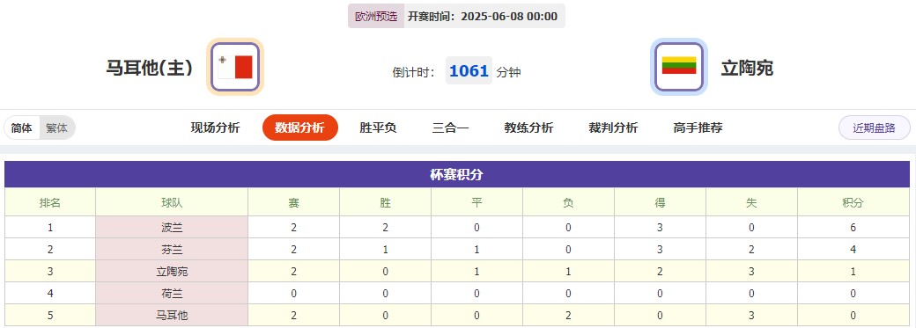Screen dimensions: 916x328
Task: Open the 胜平负 tab
Action: tap(378, 128)
